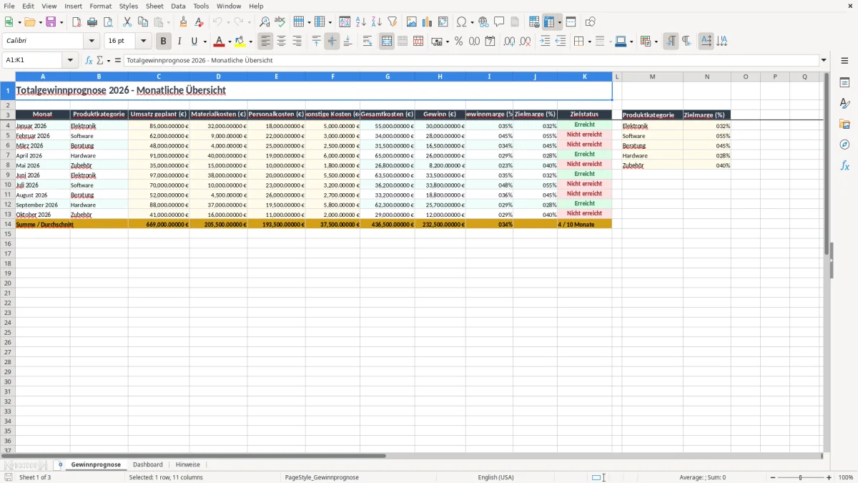Screen dimensions: 858x483
Task: Click the Select All corner button
Action: [7, 77]
